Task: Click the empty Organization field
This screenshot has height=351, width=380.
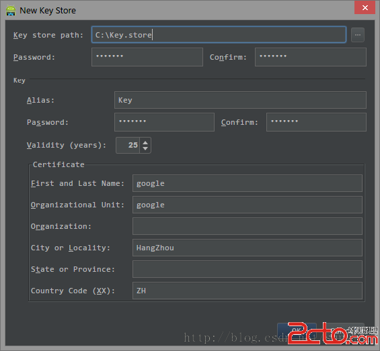Action: coord(248,226)
